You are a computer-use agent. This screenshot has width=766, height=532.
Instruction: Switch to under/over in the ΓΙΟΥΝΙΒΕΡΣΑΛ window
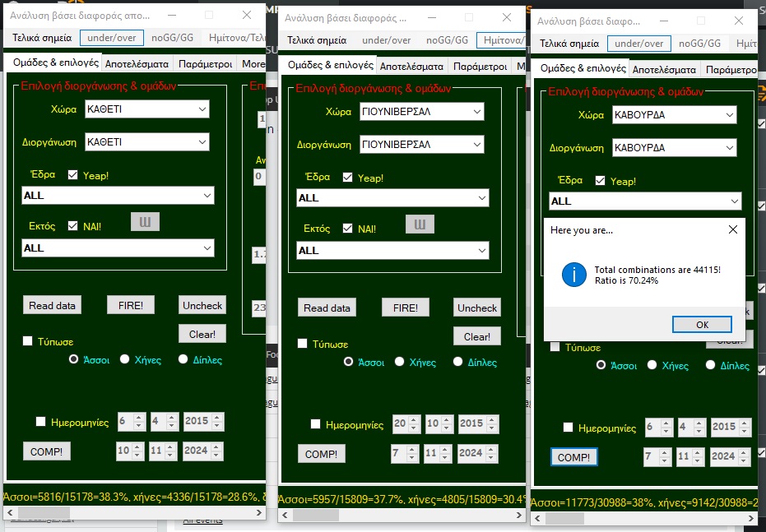(x=387, y=40)
